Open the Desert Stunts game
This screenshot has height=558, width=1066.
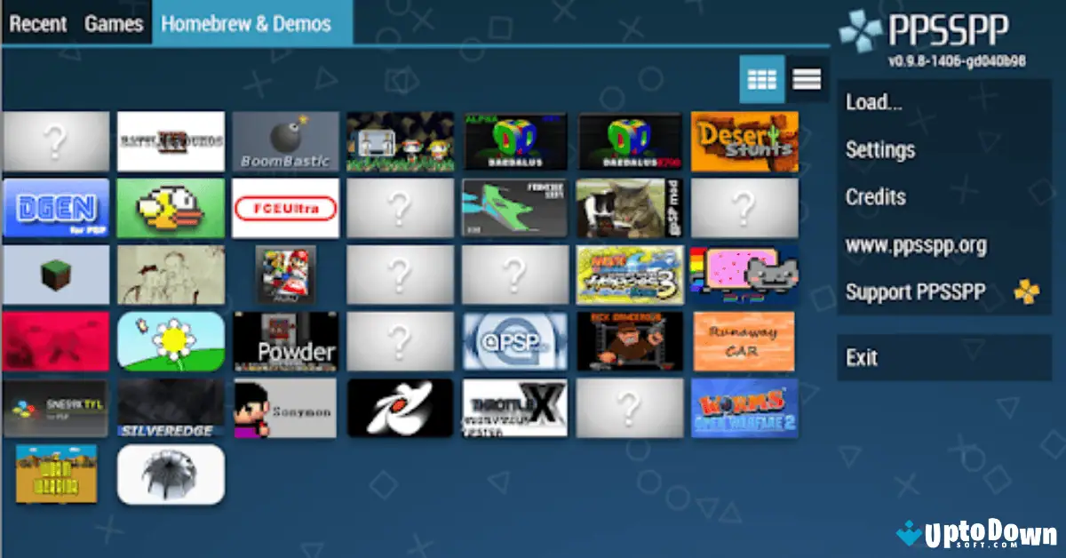coord(744,141)
